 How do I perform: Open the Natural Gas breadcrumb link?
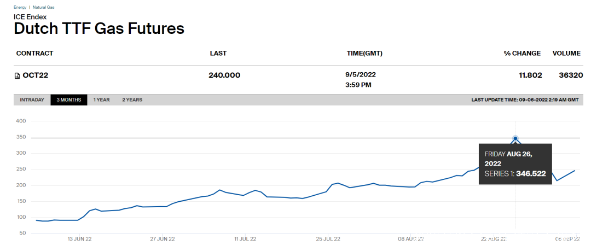click(x=43, y=7)
